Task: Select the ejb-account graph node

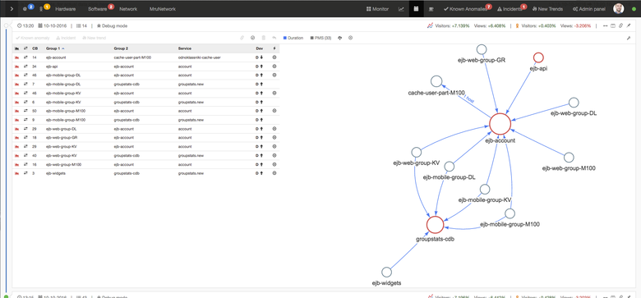Action: (500, 124)
